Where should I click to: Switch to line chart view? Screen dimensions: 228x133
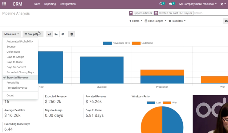tap(56, 34)
